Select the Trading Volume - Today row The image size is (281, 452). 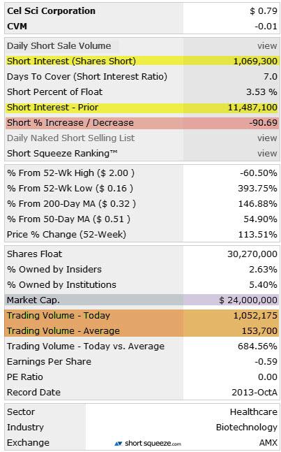click(x=142, y=315)
